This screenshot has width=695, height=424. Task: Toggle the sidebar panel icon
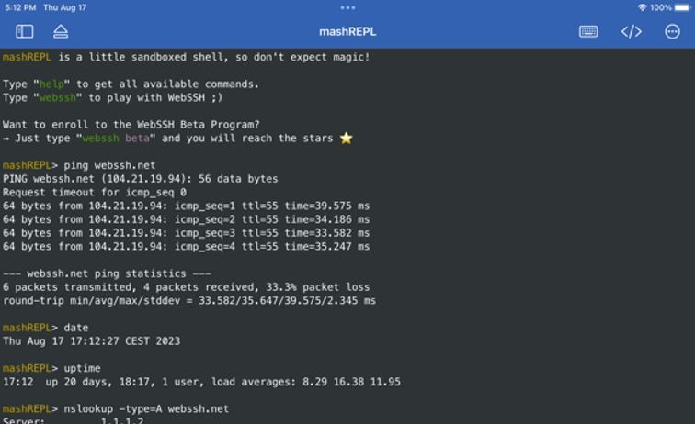coord(25,31)
